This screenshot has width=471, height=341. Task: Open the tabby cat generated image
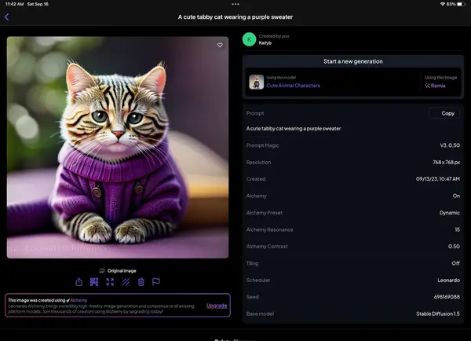point(118,148)
